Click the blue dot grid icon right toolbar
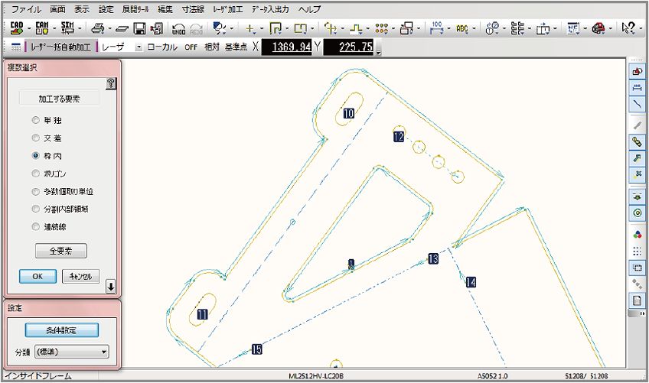 [x=637, y=251]
